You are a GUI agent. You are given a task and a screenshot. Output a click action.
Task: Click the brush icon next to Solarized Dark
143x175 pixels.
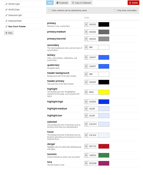point(6,21)
